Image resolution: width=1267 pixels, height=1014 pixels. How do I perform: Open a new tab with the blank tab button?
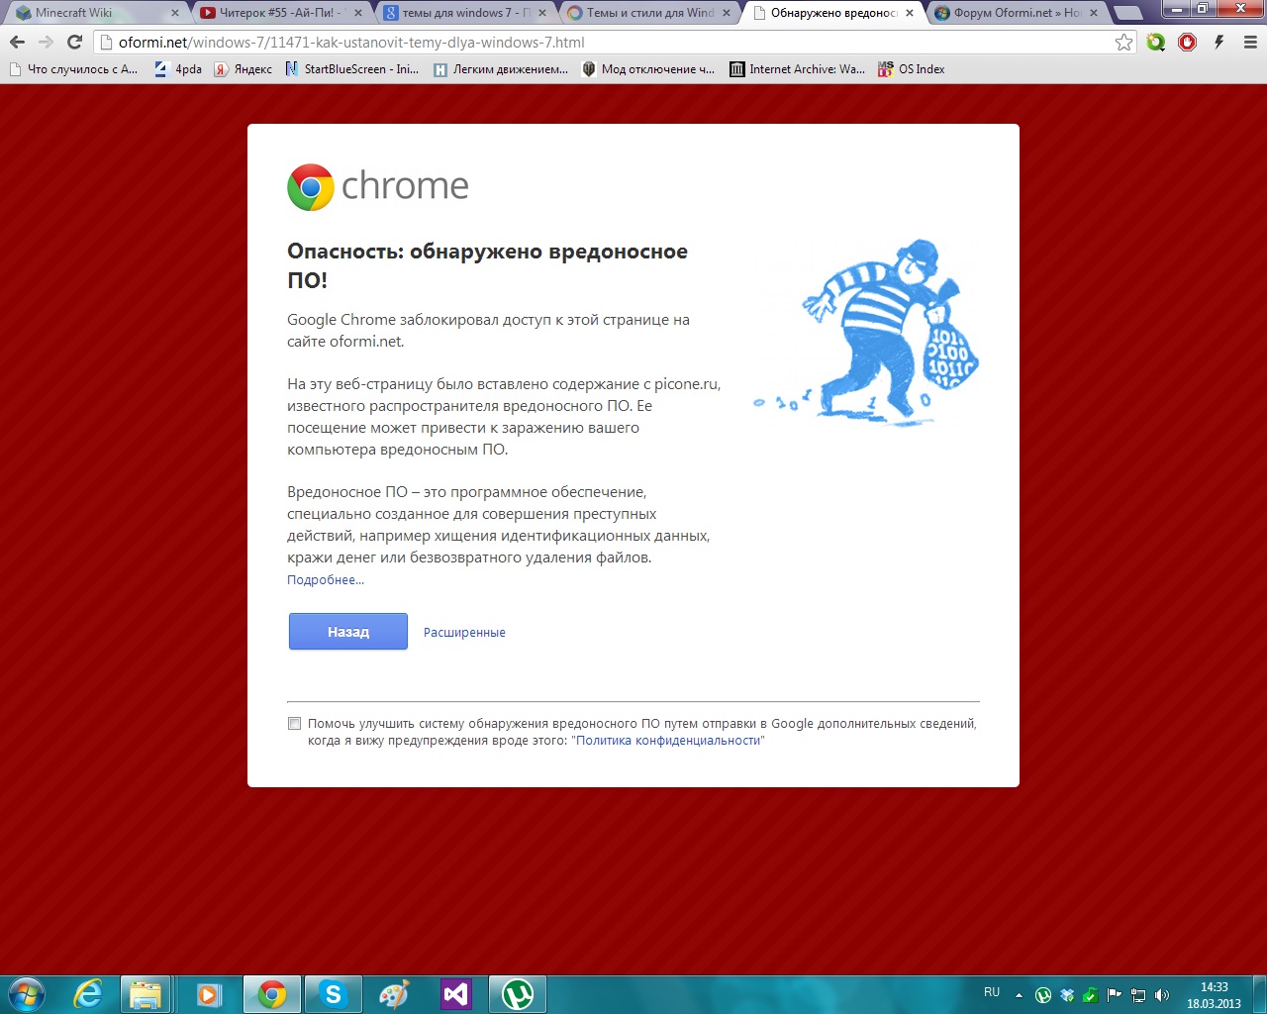coord(1126,13)
